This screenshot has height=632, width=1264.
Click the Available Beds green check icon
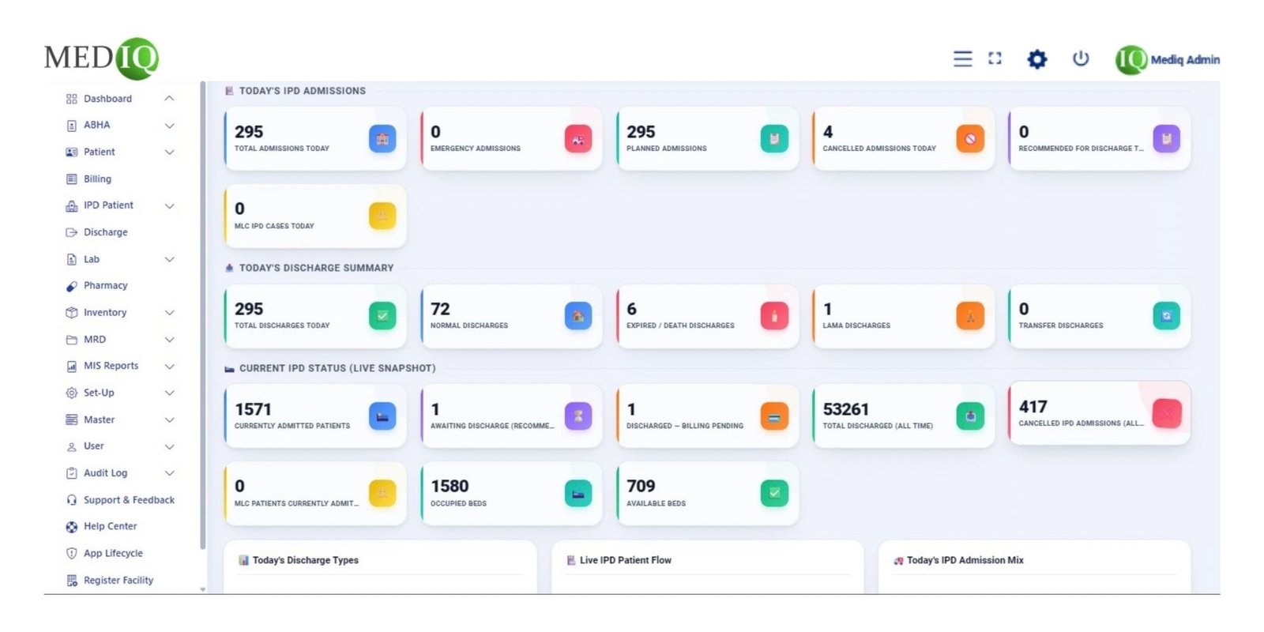pos(774,493)
